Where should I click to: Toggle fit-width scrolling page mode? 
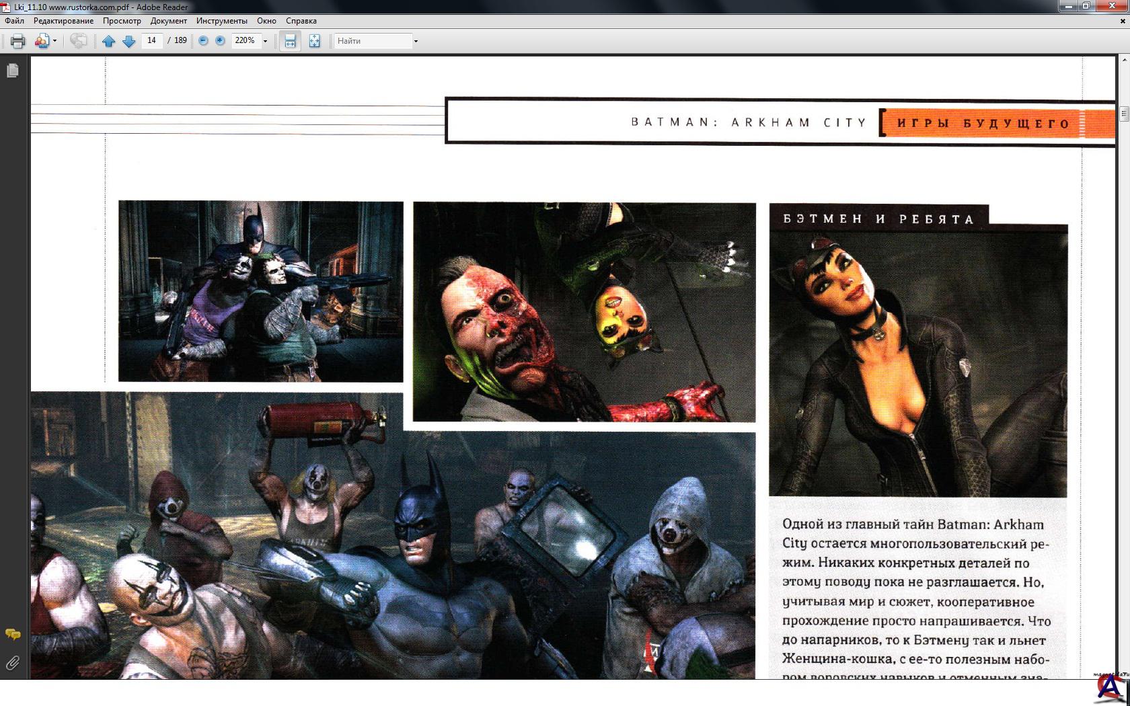(x=290, y=41)
